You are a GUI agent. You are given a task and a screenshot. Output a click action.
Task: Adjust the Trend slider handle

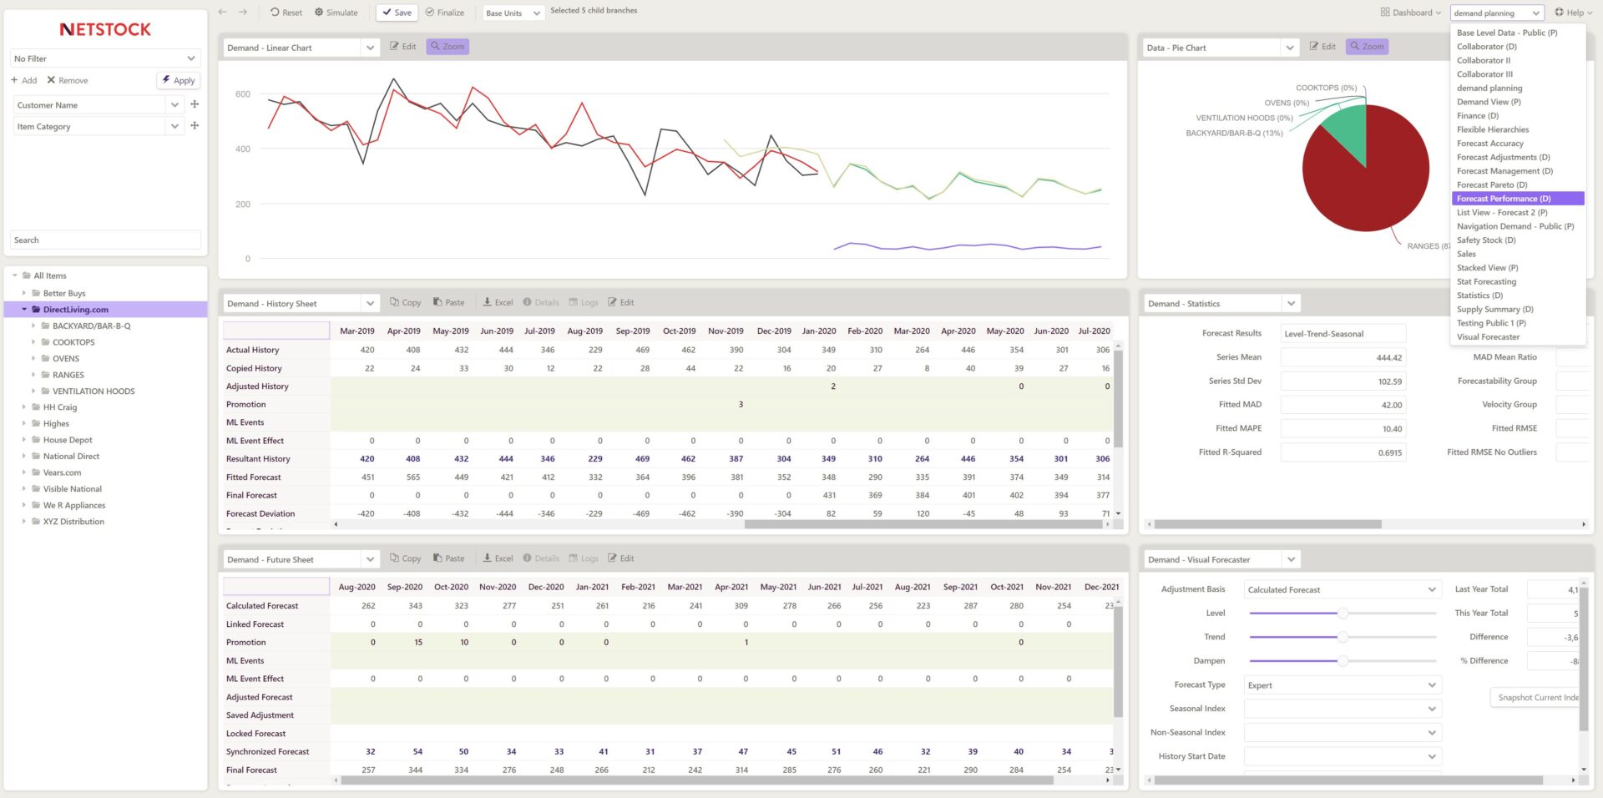pyautogui.click(x=1343, y=638)
